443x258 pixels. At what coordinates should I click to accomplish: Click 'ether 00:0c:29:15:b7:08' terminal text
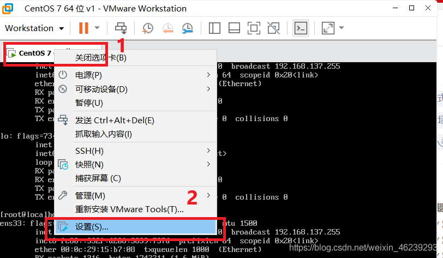(x=85, y=249)
